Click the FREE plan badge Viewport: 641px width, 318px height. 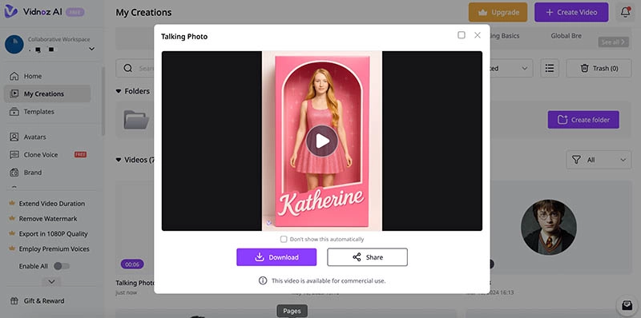point(75,12)
